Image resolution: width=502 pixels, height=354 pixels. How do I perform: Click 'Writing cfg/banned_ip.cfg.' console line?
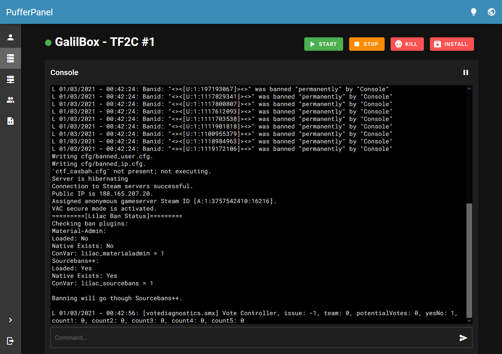pyautogui.click(x=99, y=164)
